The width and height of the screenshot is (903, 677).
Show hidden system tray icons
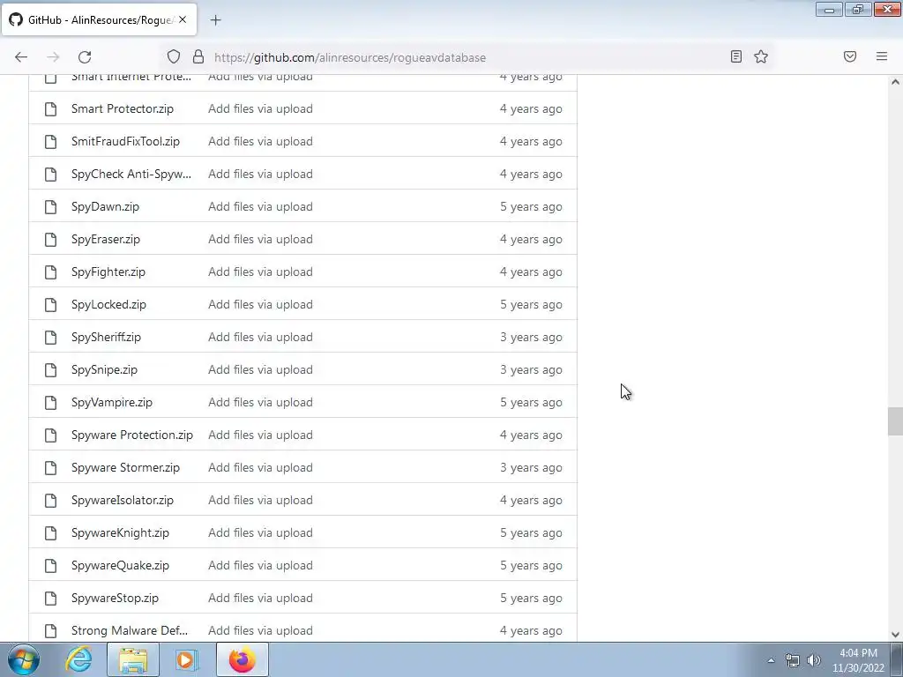pyautogui.click(x=771, y=660)
